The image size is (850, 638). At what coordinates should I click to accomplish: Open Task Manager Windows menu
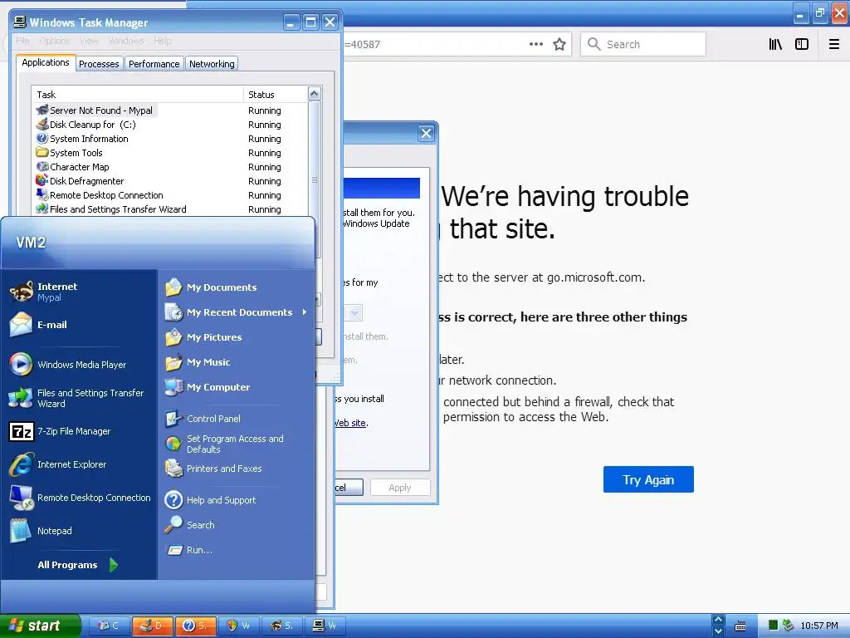126,41
